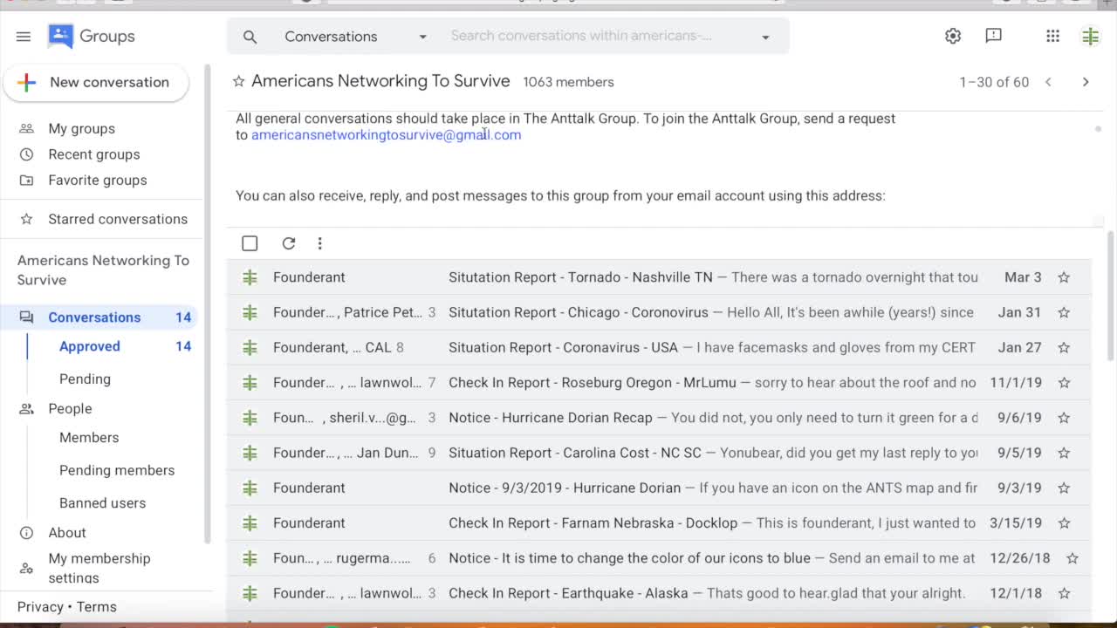Click the americansnetworkingtosurvive@gmail.com link
Viewport: 1117px width, 628px height.
point(386,135)
